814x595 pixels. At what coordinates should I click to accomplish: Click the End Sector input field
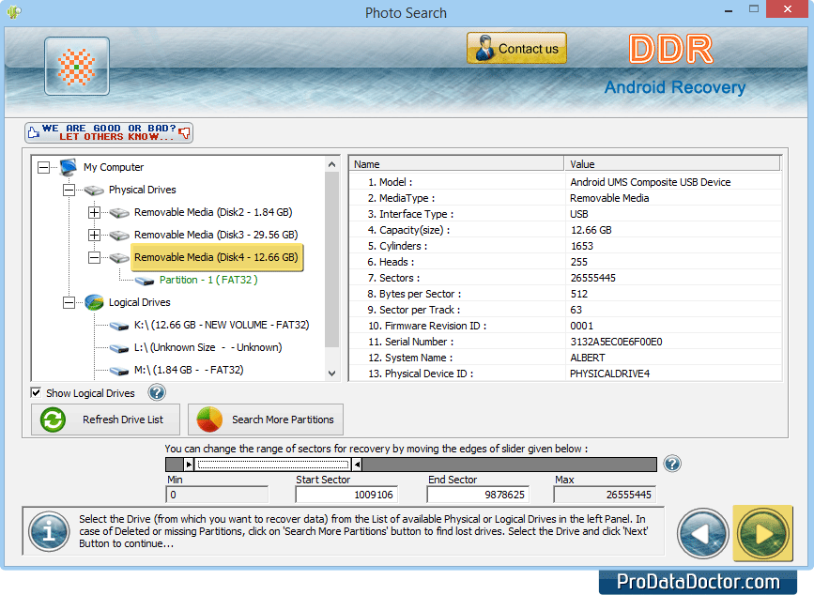click(x=478, y=495)
